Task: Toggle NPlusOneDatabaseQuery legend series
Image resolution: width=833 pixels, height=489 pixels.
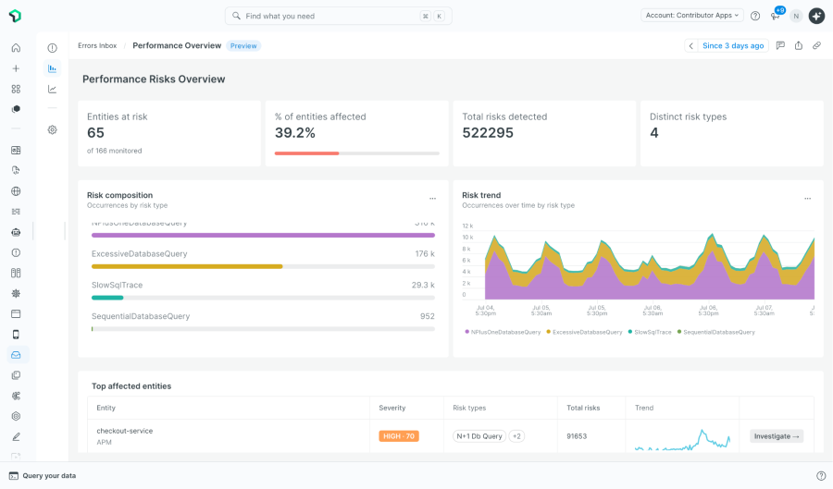Action: tap(503, 332)
